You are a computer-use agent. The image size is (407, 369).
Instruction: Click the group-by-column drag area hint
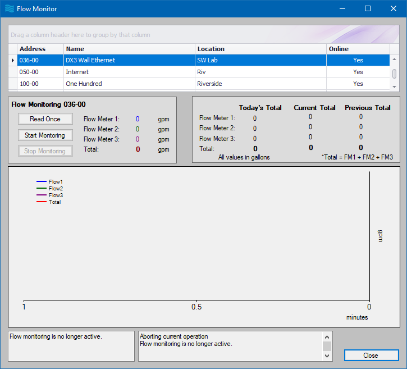(80, 35)
